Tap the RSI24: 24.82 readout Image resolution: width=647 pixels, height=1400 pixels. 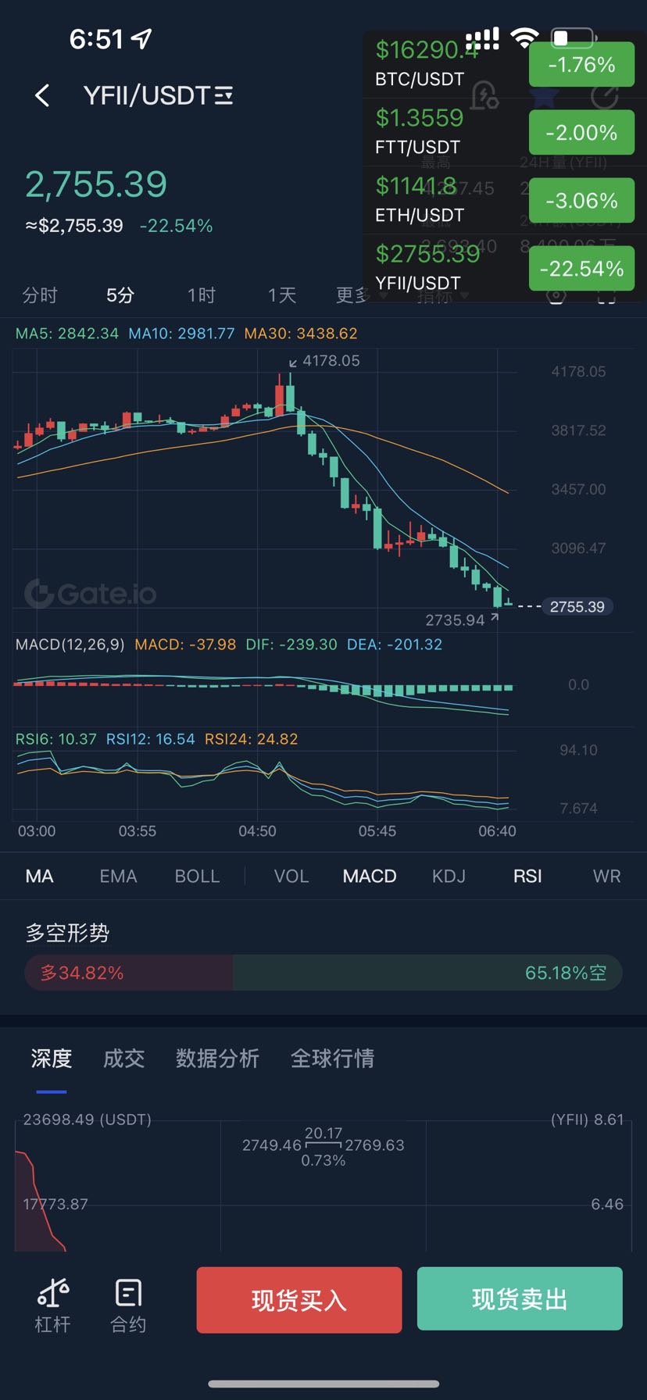pos(251,739)
